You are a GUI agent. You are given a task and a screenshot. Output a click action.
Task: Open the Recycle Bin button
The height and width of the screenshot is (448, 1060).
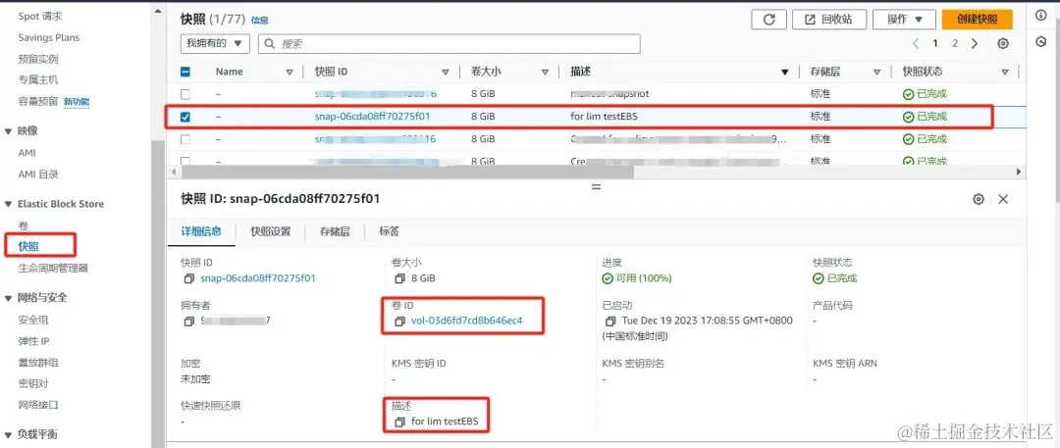point(828,20)
